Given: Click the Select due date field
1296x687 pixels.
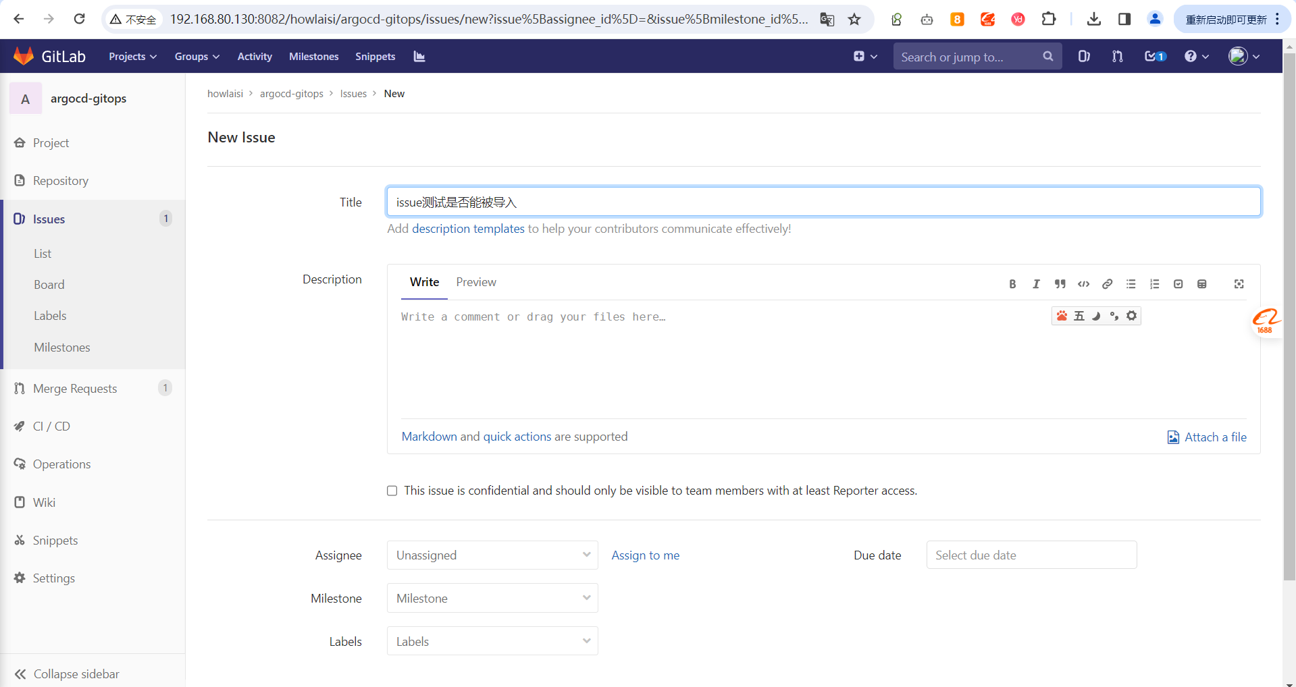Looking at the screenshot, I should 1031,555.
